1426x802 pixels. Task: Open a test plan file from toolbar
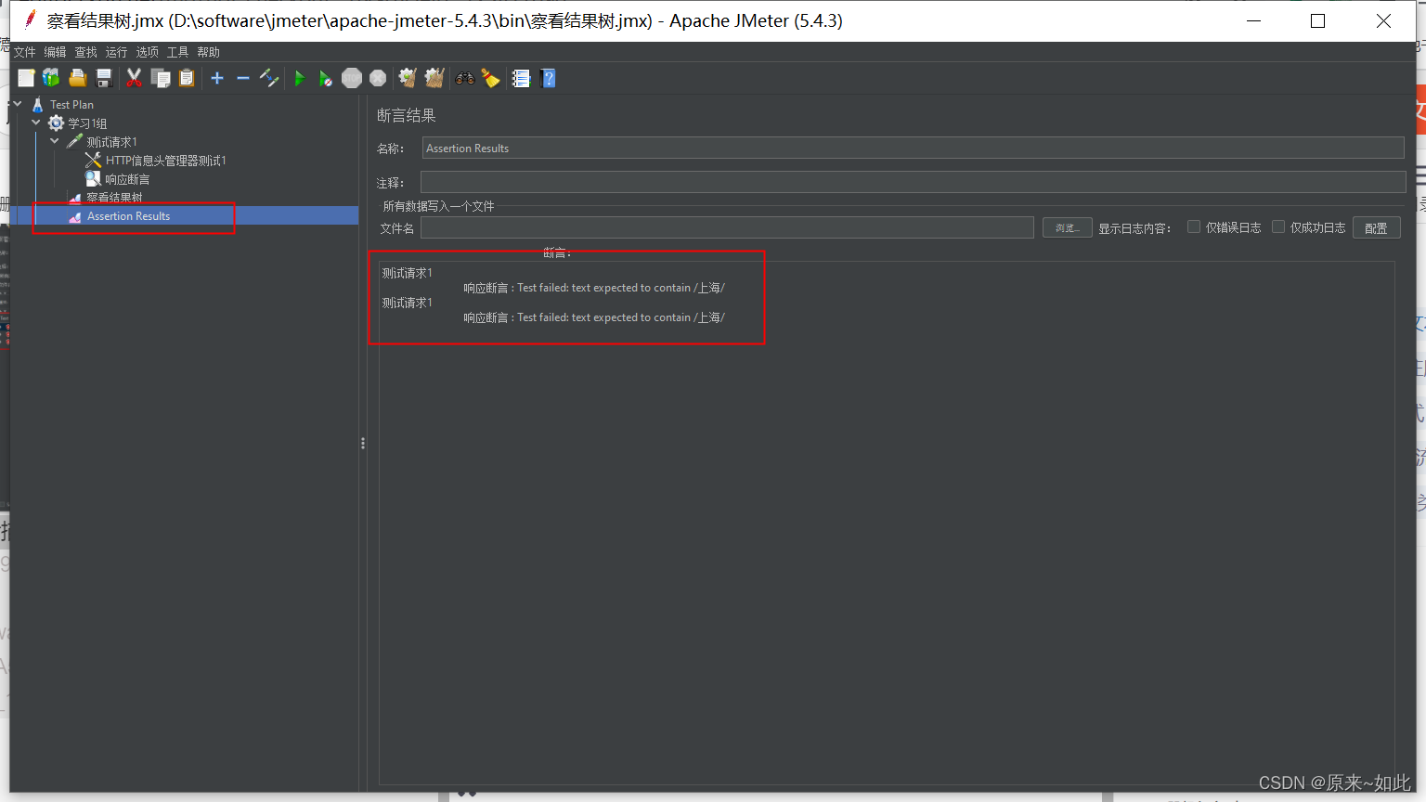coord(78,78)
